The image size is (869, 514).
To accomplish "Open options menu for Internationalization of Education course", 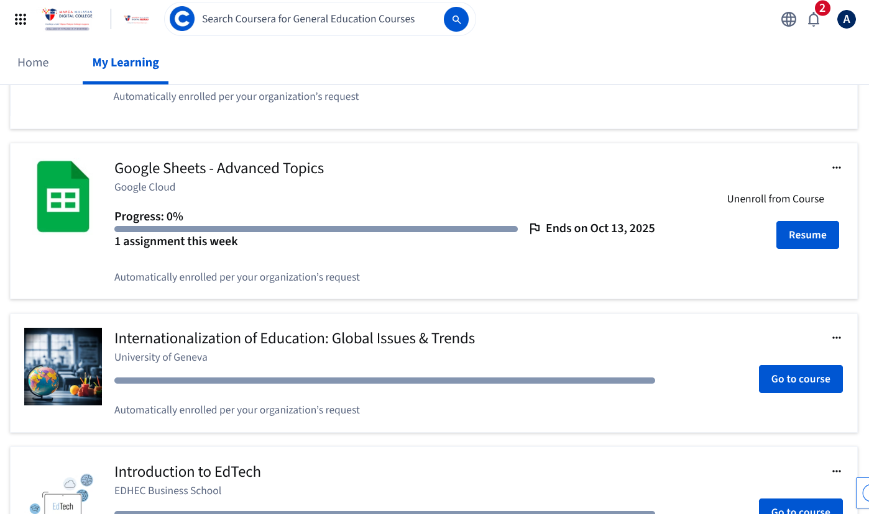I will coord(836,337).
